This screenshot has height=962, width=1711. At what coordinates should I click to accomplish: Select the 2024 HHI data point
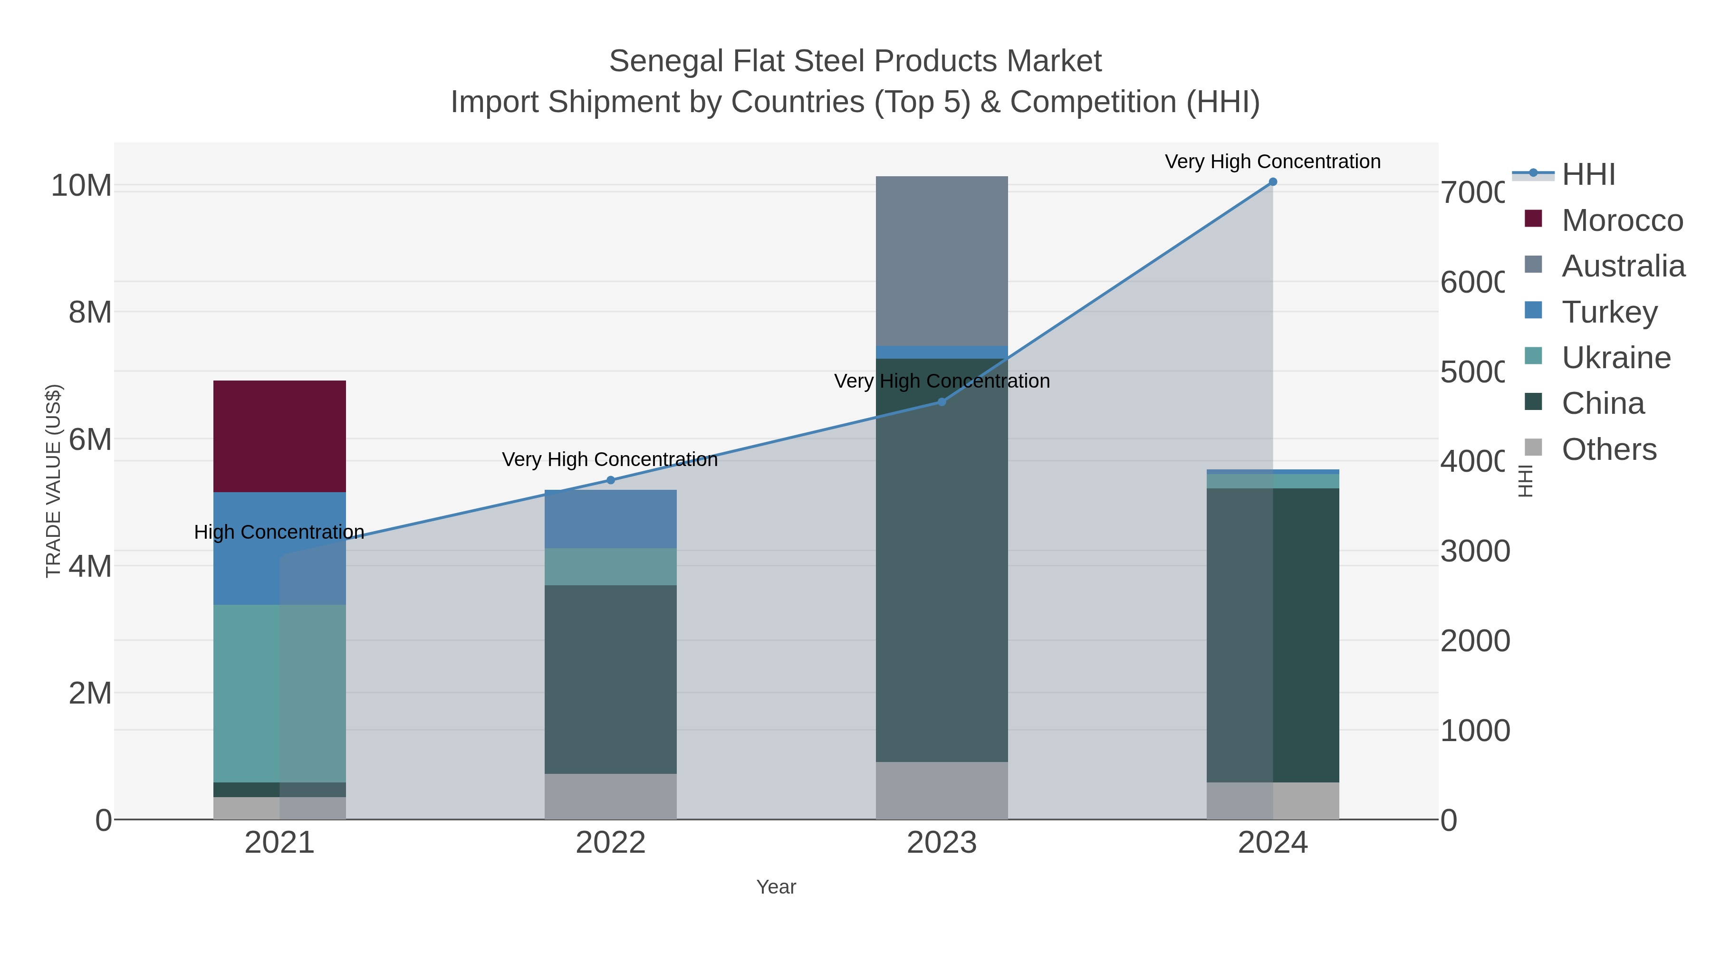tap(1273, 182)
